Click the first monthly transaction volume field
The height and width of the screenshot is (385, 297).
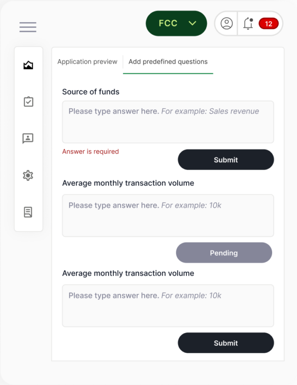pos(168,216)
